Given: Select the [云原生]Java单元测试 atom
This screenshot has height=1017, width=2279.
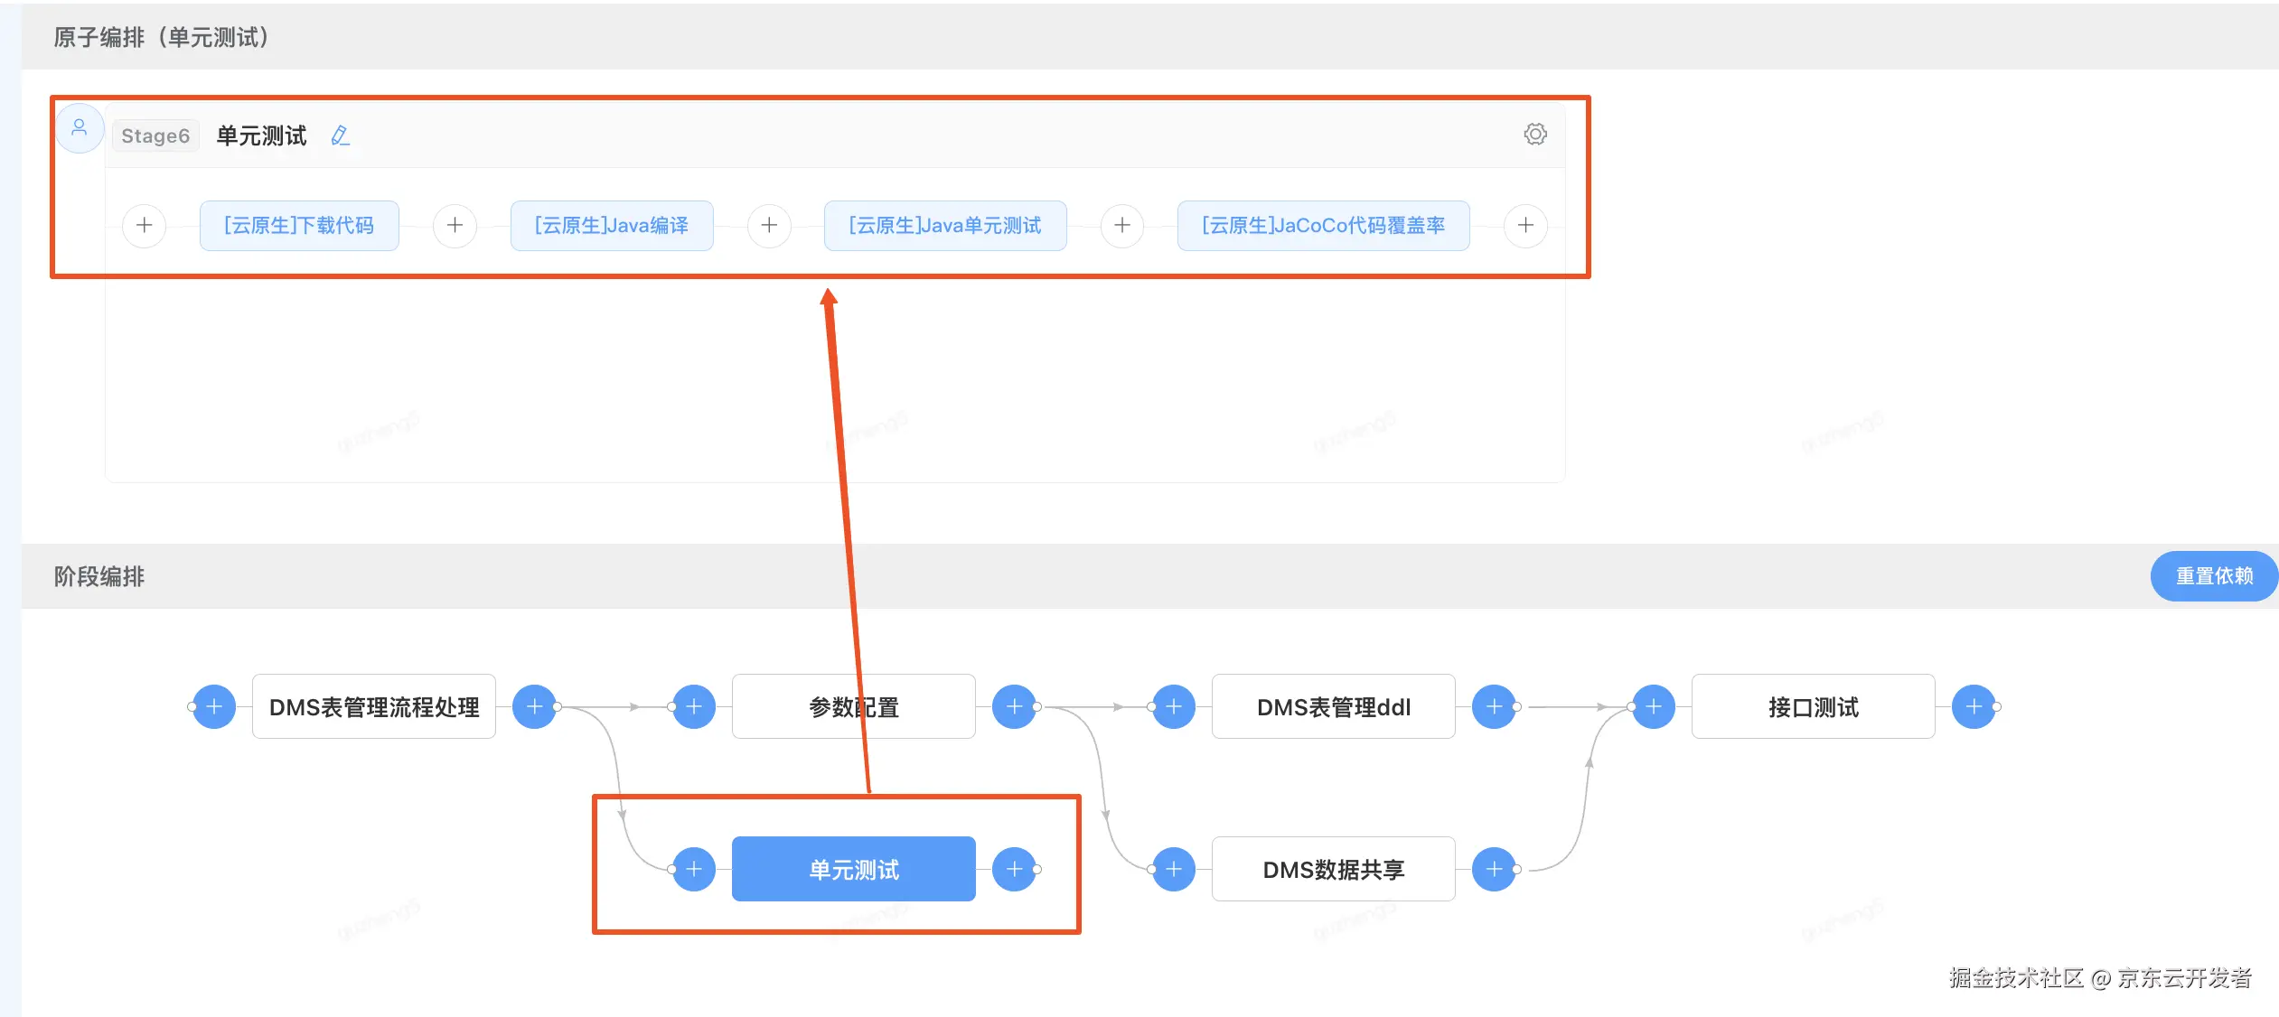Looking at the screenshot, I should tap(945, 225).
